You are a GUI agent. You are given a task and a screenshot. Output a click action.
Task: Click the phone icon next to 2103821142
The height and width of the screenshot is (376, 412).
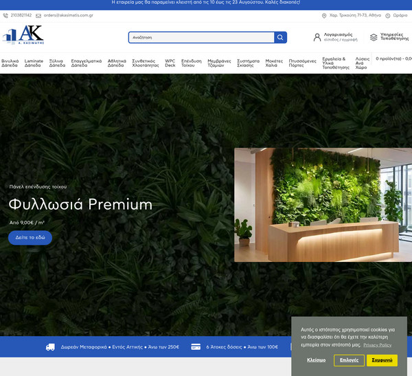5,16
